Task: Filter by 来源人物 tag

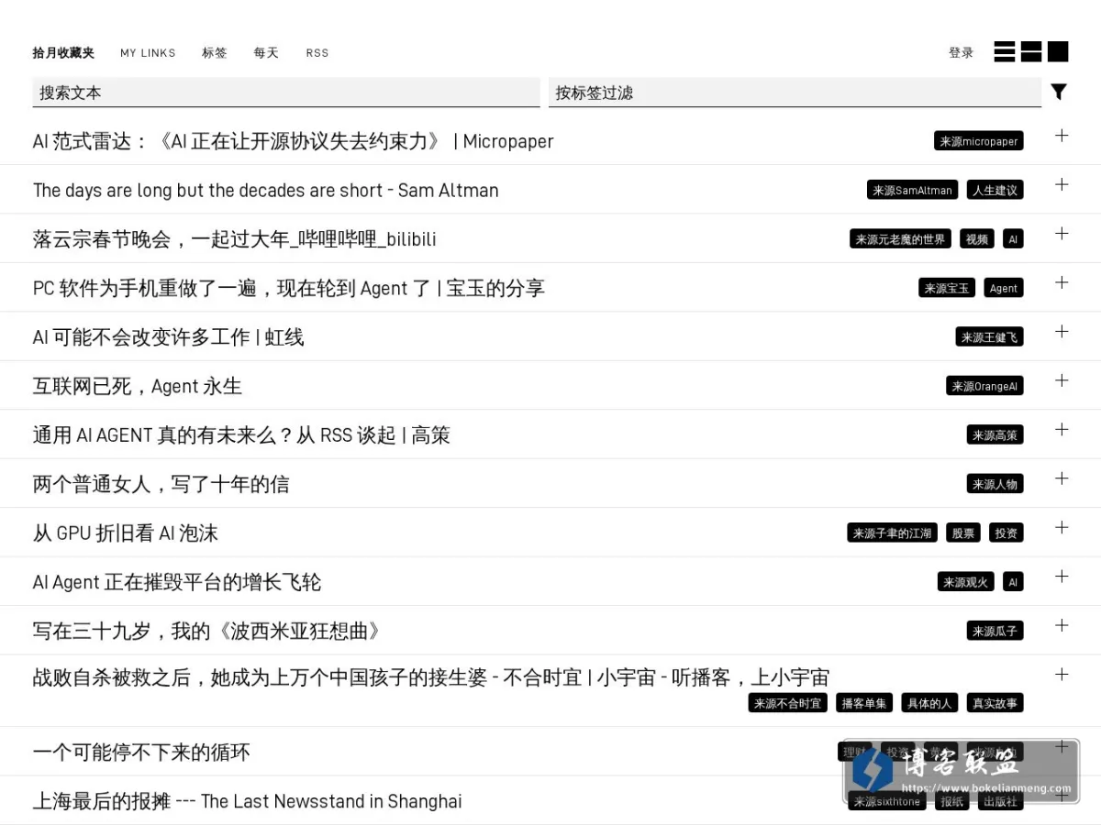Action: point(995,484)
